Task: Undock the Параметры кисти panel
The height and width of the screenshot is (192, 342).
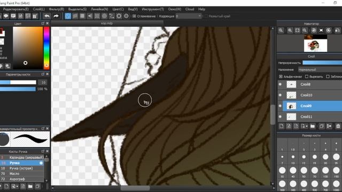Action: coord(43,74)
